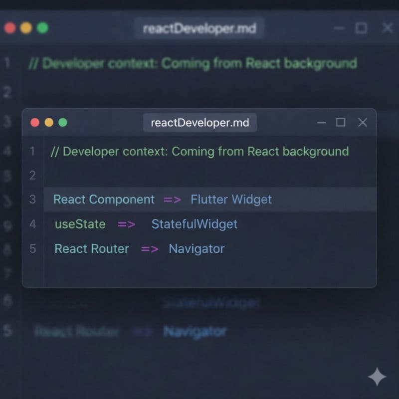Image resolution: width=399 pixels, height=399 pixels.
Task: Click 'Flutter Widget' text on line 3
Action: (231, 199)
